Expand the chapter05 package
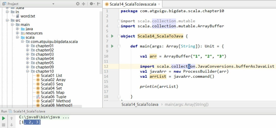The width and height of the screenshot is (276, 128). click(27, 63)
